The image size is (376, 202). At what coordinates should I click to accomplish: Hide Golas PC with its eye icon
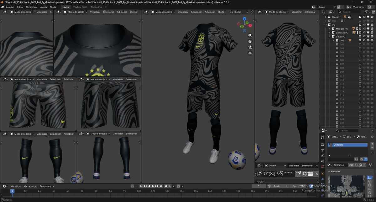364,37
